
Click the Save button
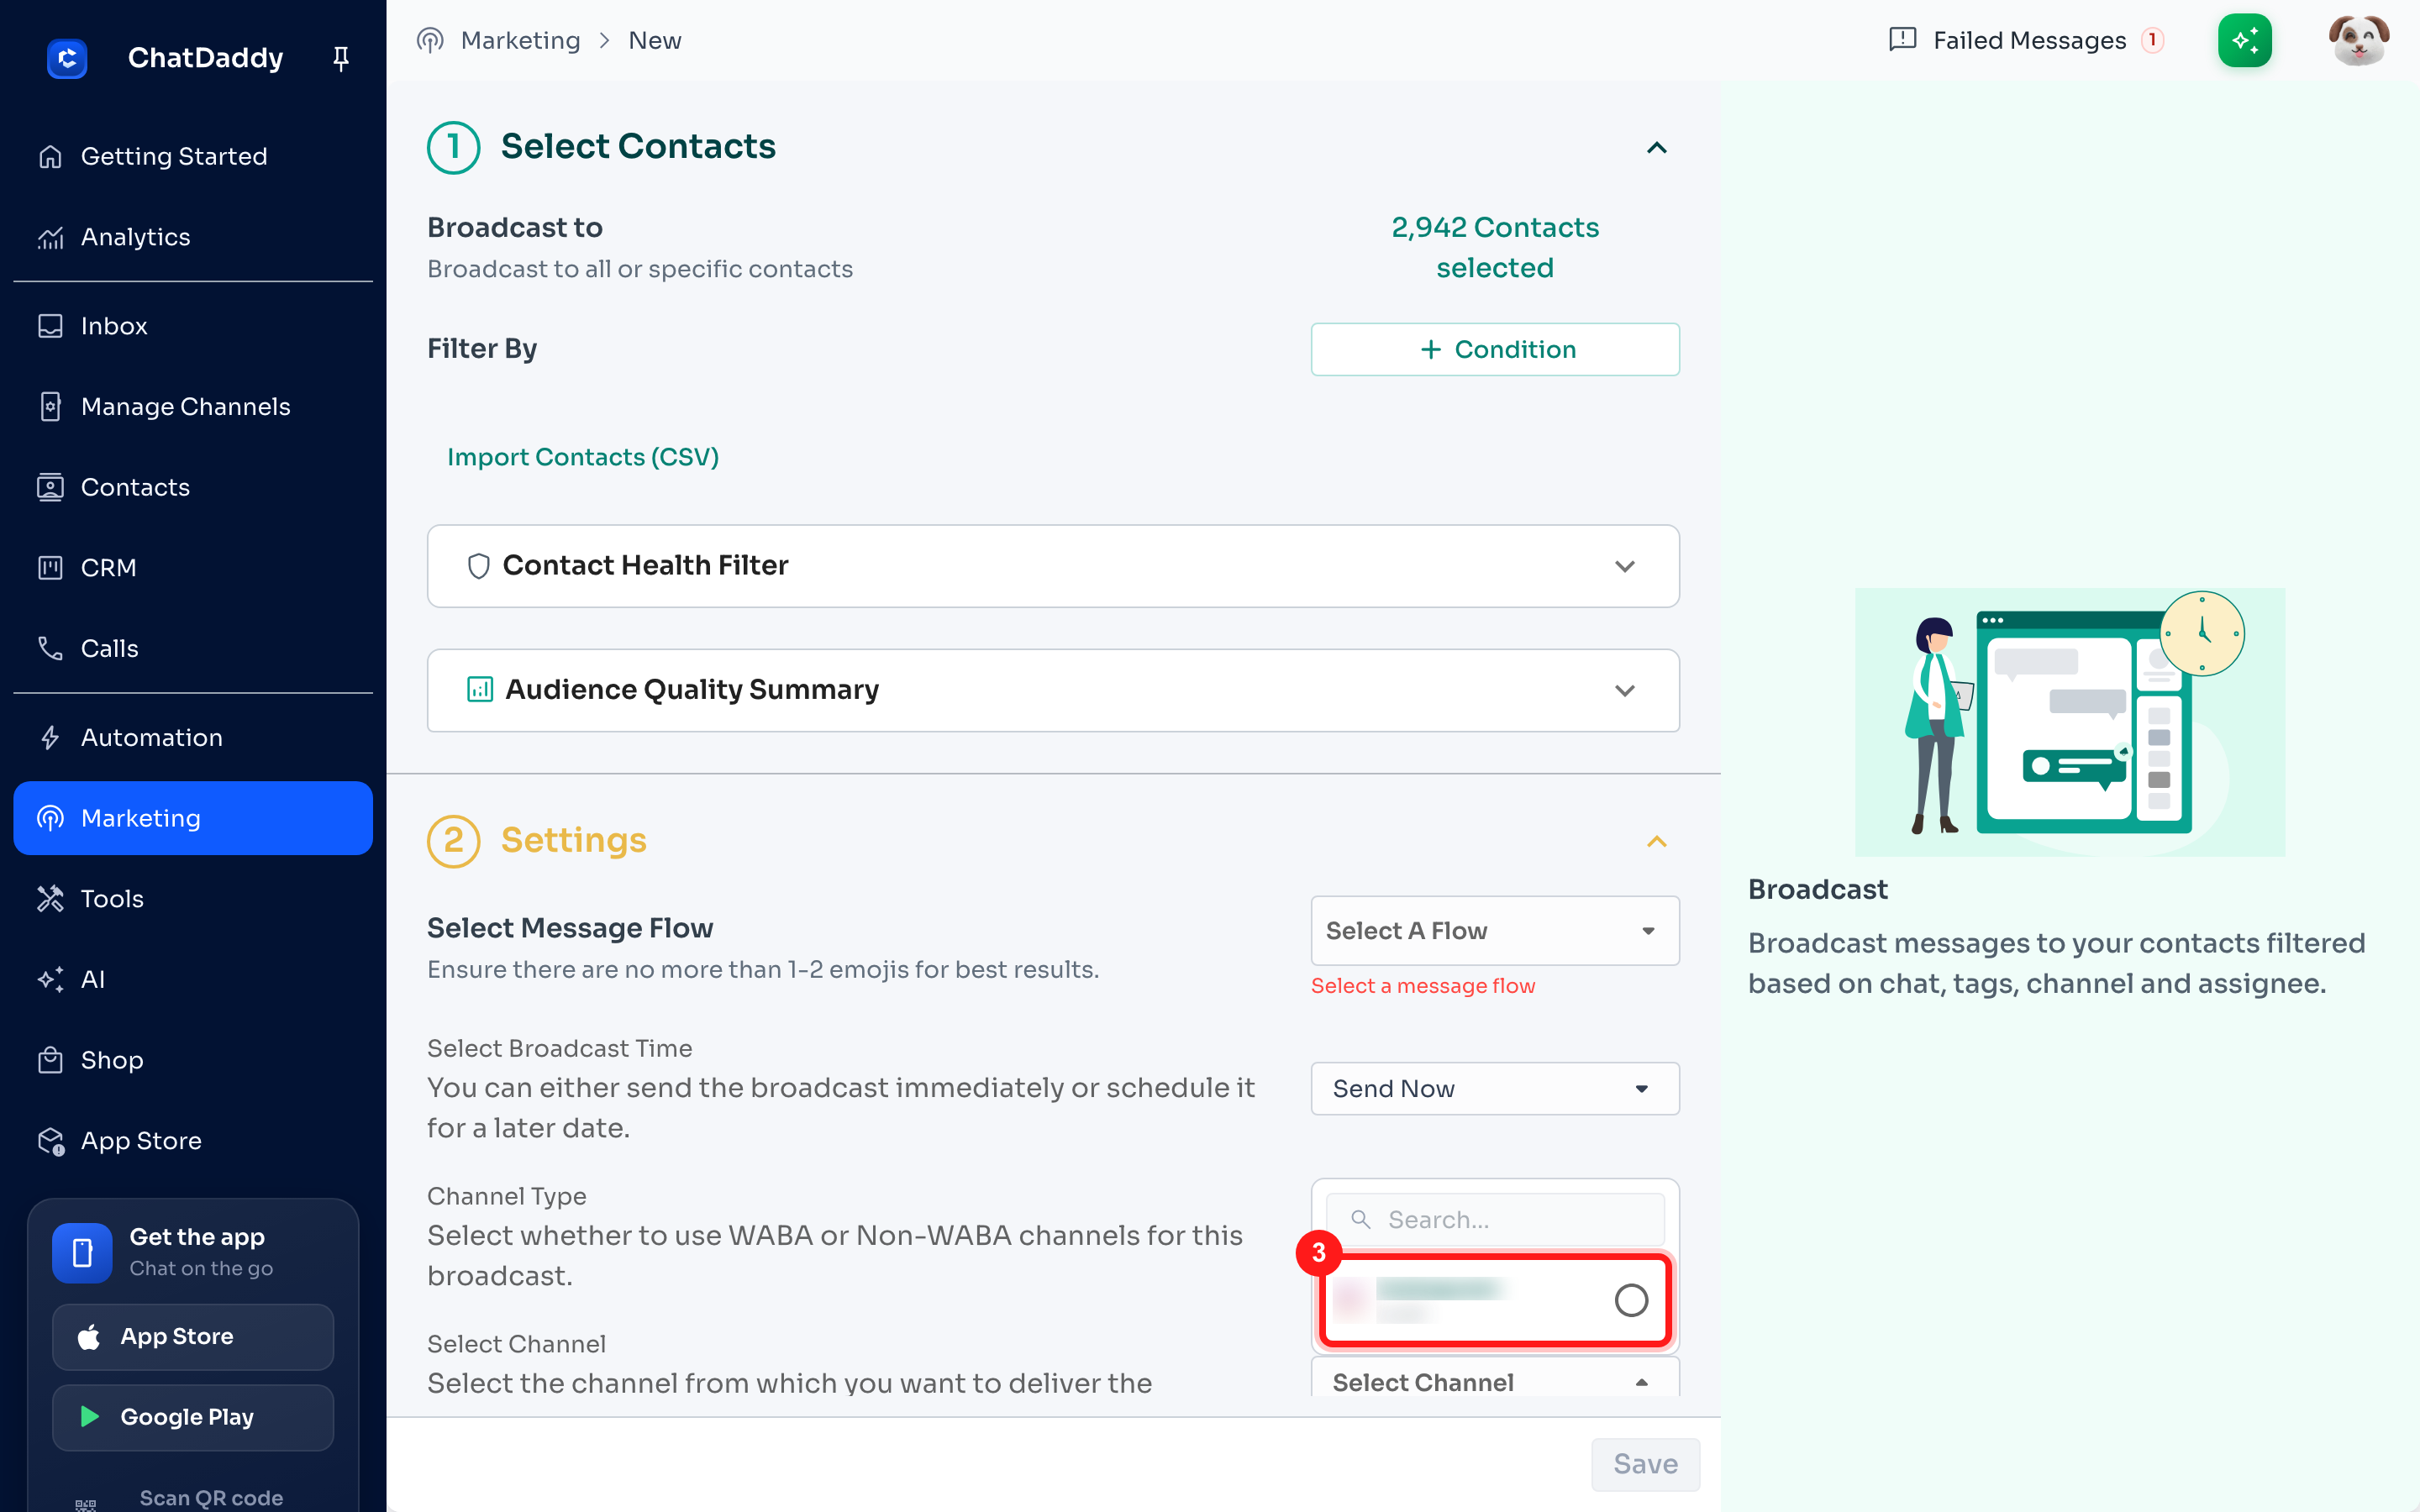point(1645,1464)
